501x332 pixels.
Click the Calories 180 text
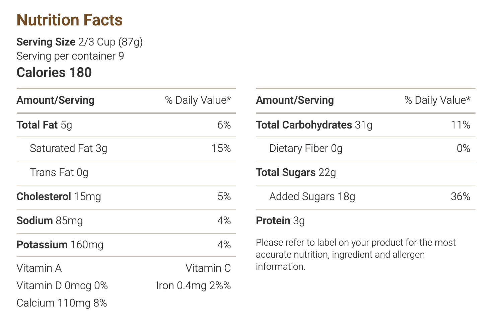tap(54, 73)
